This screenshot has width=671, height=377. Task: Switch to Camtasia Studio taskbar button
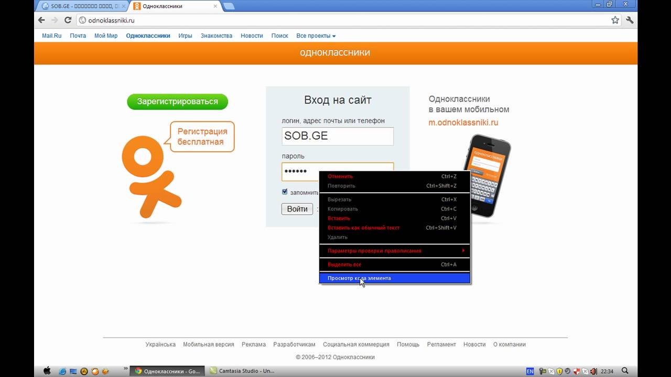pos(244,371)
